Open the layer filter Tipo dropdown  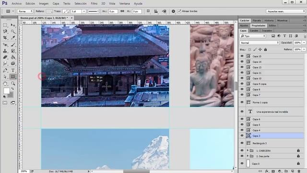pos(253,36)
